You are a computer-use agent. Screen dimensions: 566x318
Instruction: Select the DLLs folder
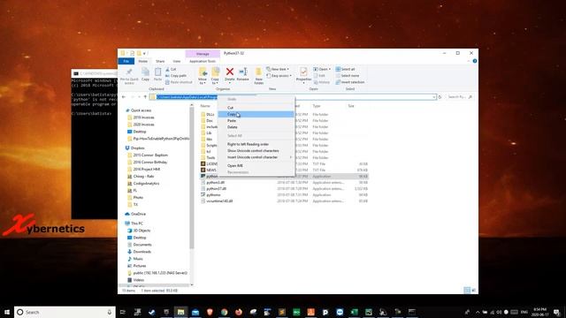210,114
